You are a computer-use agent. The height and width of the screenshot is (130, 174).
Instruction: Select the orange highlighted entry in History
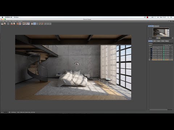[x=161, y=60]
